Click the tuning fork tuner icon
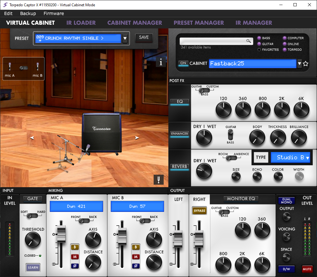This screenshot has height=277, width=317. [x=159, y=179]
